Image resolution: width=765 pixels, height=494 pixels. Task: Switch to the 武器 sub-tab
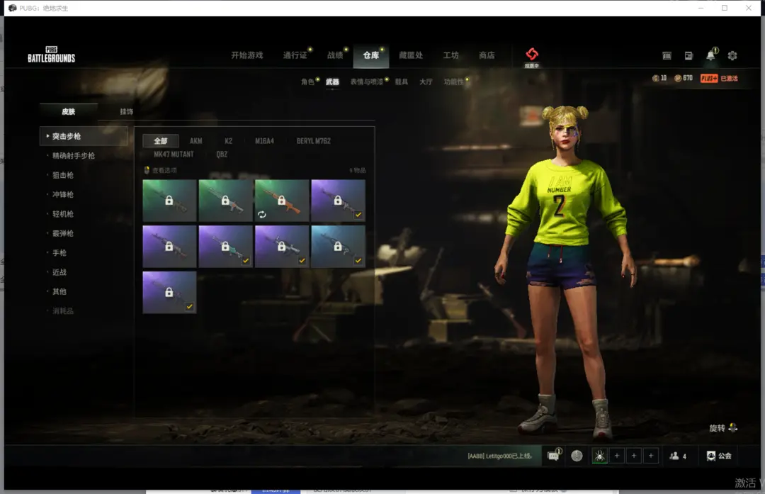point(332,82)
